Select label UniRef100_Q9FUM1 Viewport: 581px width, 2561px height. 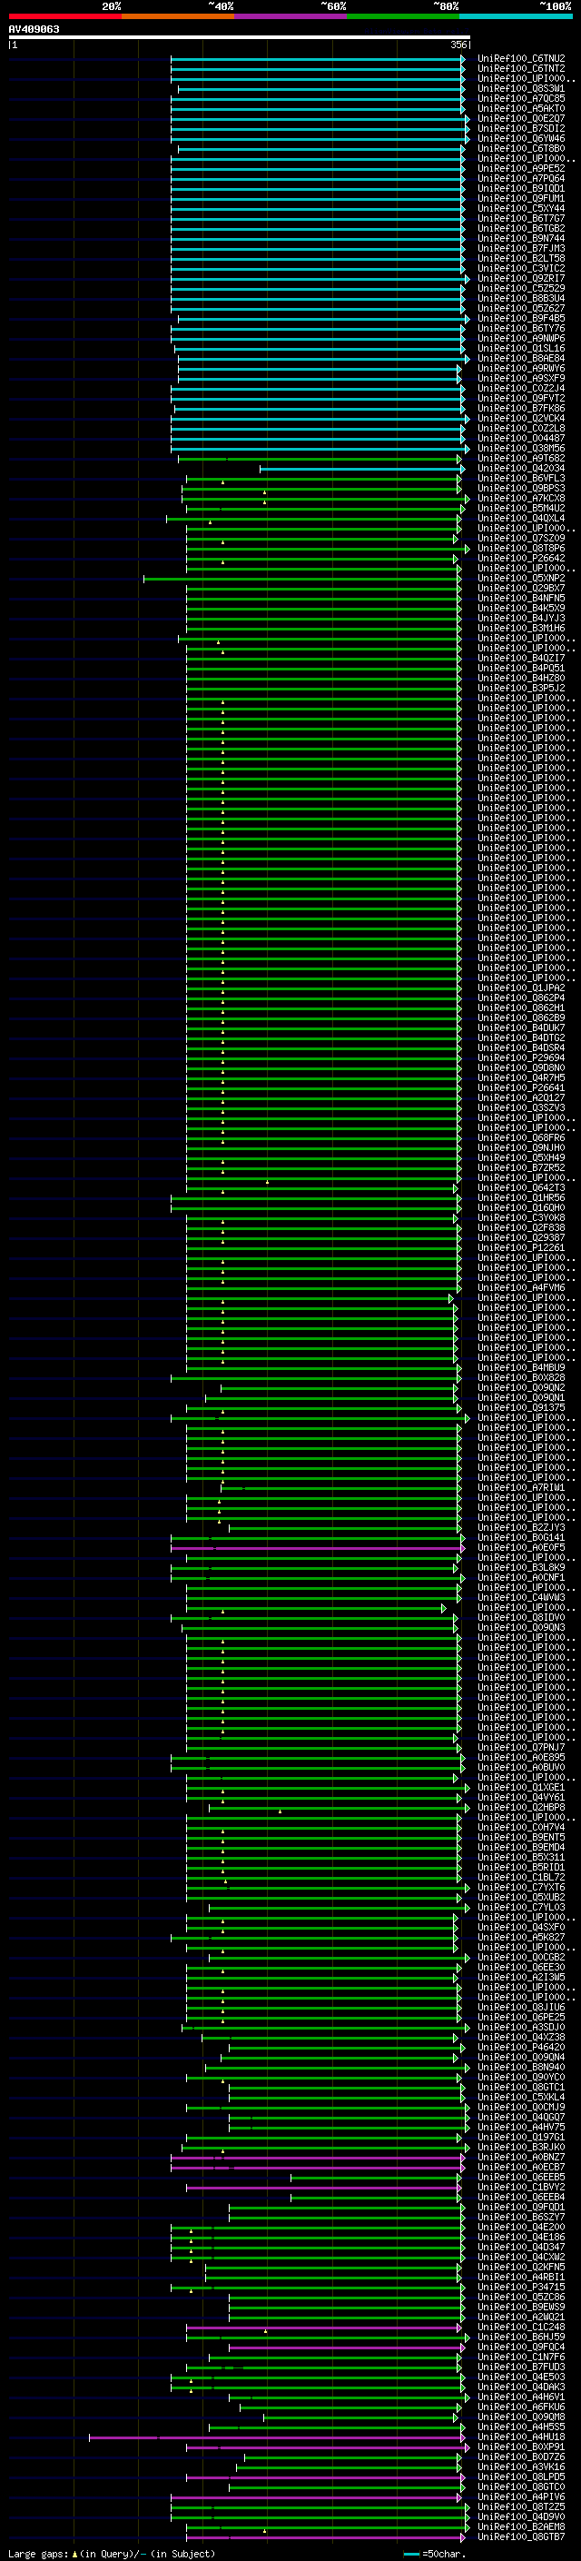[x=520, y=199]
